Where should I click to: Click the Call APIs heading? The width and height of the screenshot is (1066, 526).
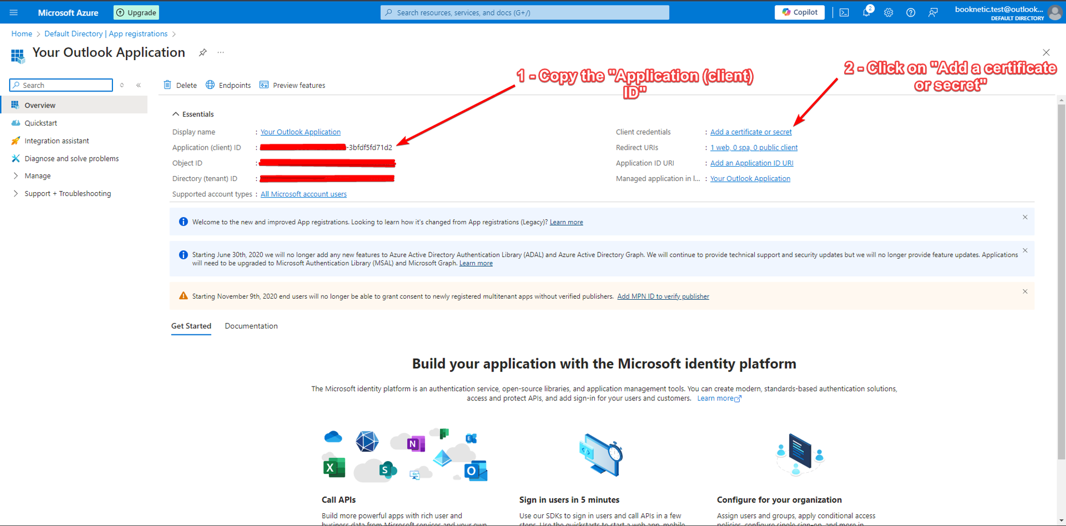click(338, 499)
